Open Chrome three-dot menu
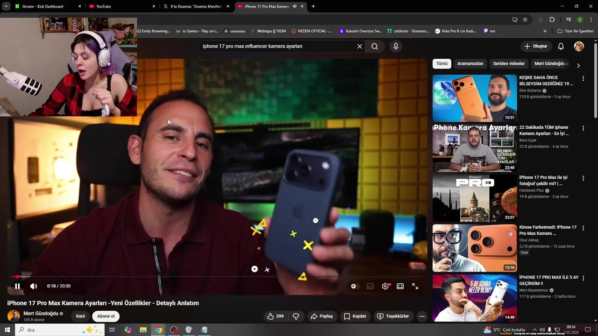598x336 pixels. pos(591,20)
